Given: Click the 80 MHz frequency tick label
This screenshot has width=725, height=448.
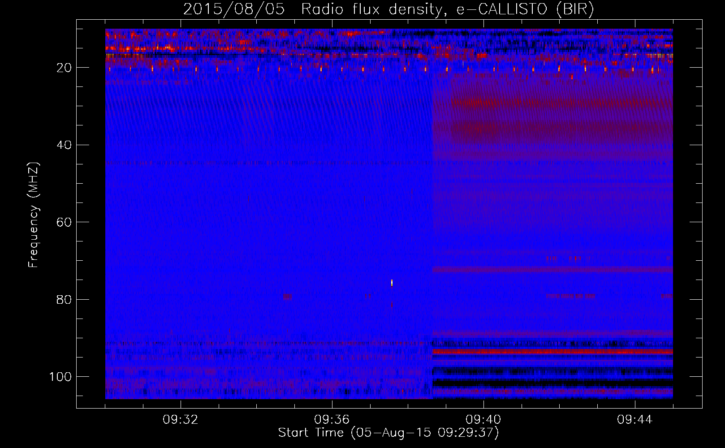Looking at the screenshot, I should 65,300.
